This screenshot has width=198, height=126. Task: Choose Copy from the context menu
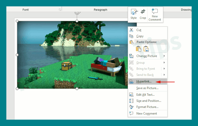pyautogui.click(x=148, y=36)
